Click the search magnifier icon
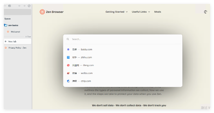The image size is (214, 113). [x=68, y=39]
